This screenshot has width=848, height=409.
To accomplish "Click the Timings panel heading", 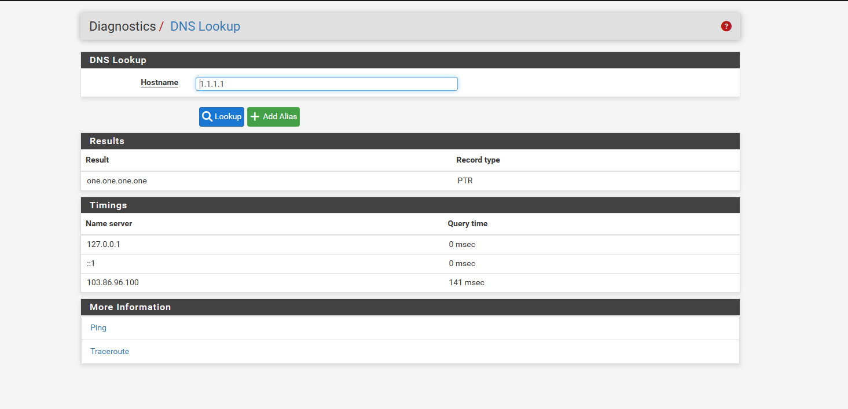I will pyautogui.click(x=108, y=205).
